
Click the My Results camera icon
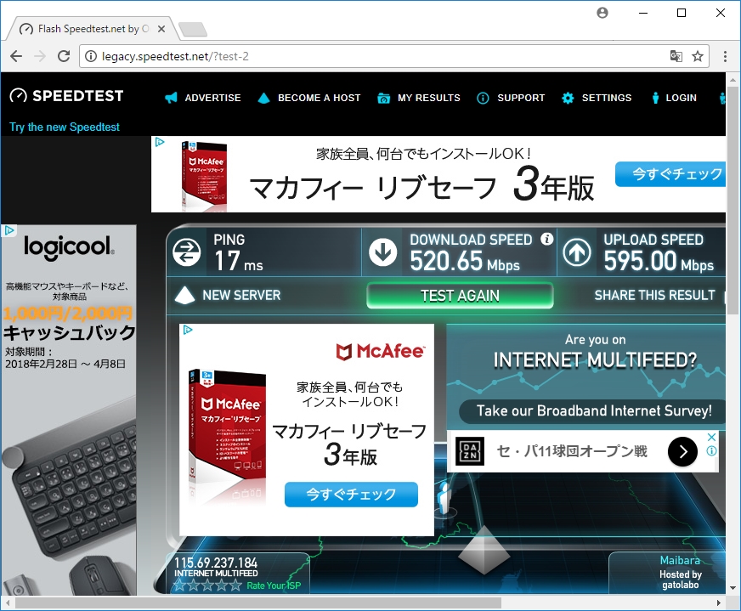[384, 98]
